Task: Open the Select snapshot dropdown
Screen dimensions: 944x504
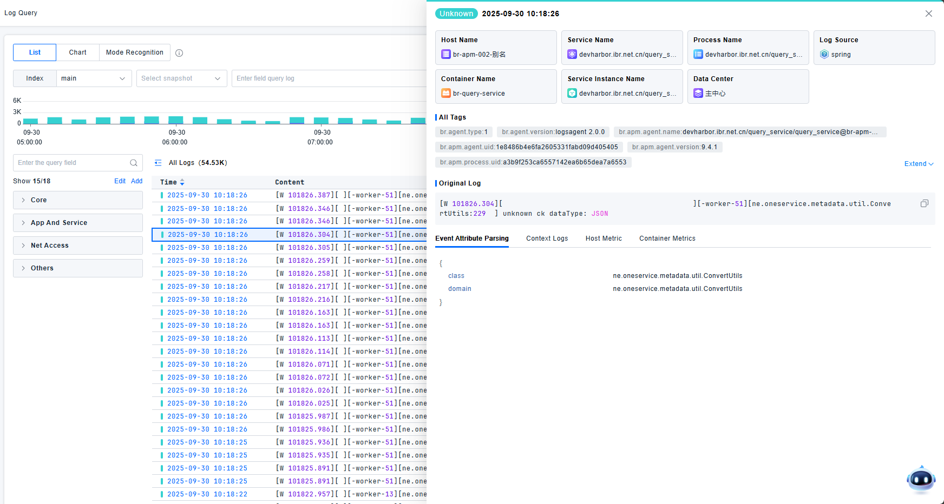Action: point(181,78)
